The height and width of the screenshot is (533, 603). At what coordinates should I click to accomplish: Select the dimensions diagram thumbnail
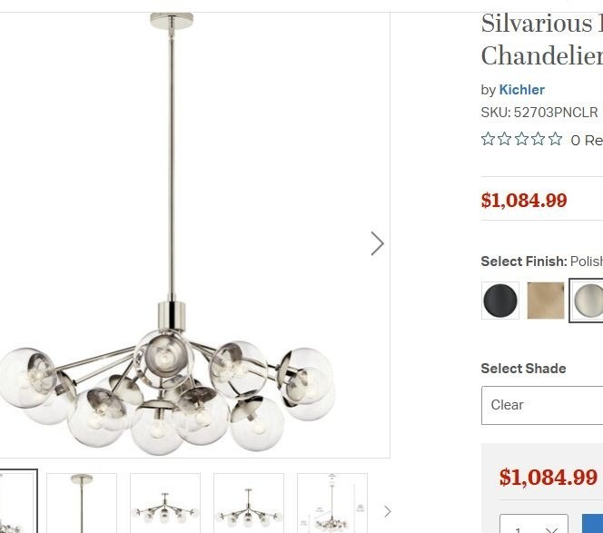tap(332, 503)
